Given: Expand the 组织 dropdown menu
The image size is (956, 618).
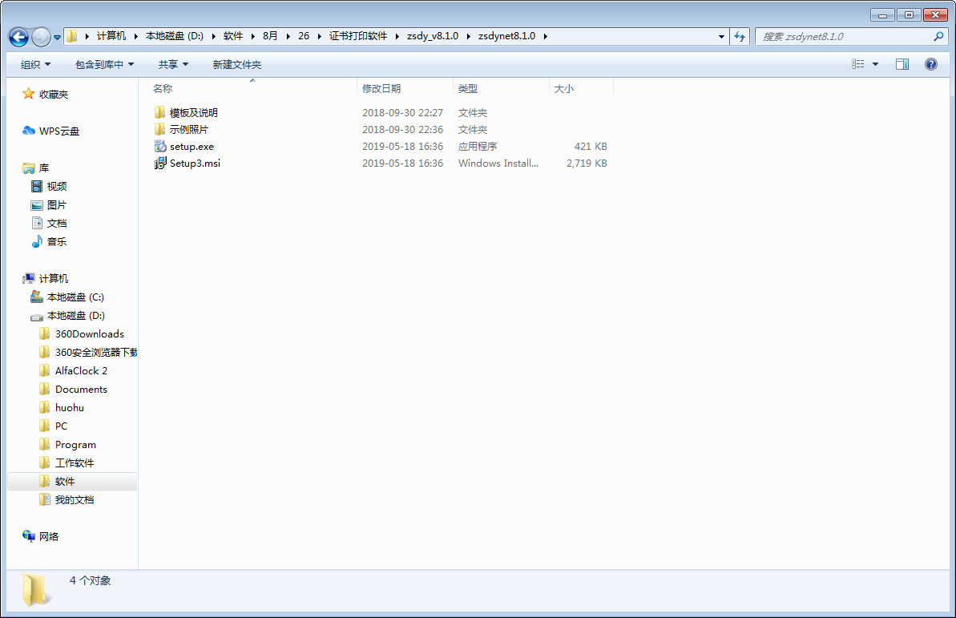Looking at the screenshot, I should (x=35, y=64).
